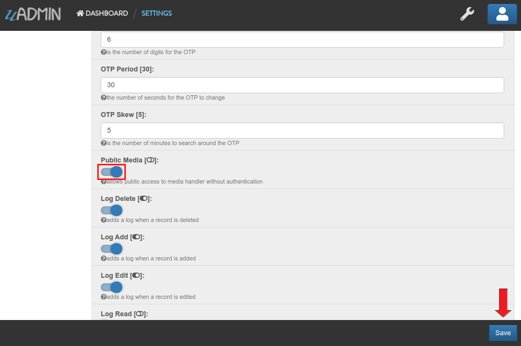Toggle the Log Add switch
Viewport: 521px width, 346px height.
112,249
